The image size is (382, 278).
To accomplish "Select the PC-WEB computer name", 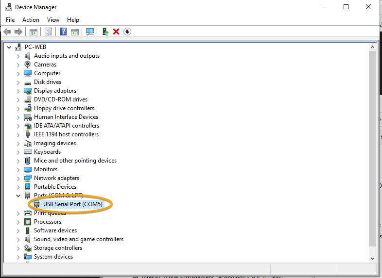I will pyautogui.click(x=35, y=47).
